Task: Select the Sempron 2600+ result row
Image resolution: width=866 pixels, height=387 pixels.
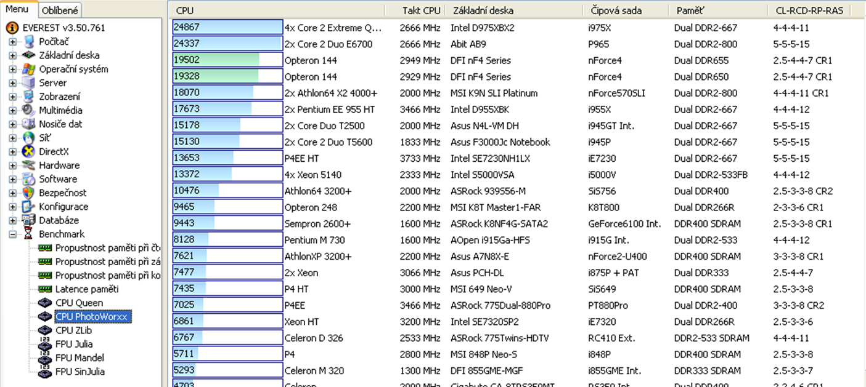Action: (517, 224)
